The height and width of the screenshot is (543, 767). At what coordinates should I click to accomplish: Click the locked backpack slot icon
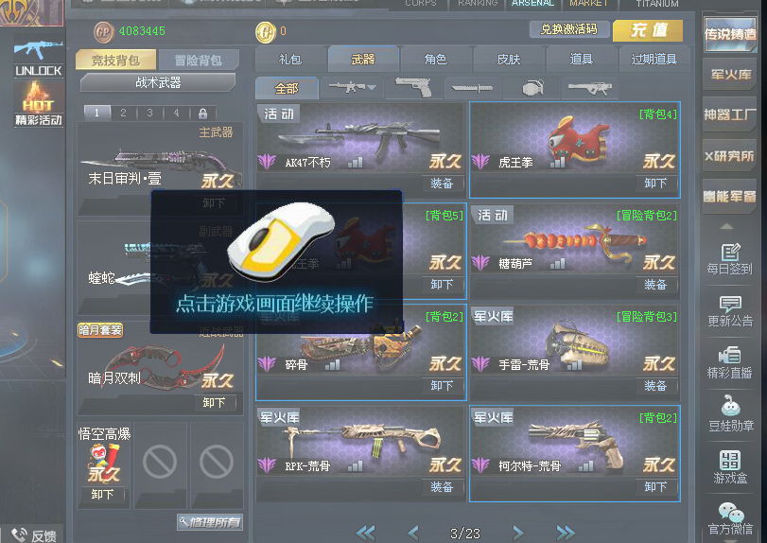pos(203,114)
